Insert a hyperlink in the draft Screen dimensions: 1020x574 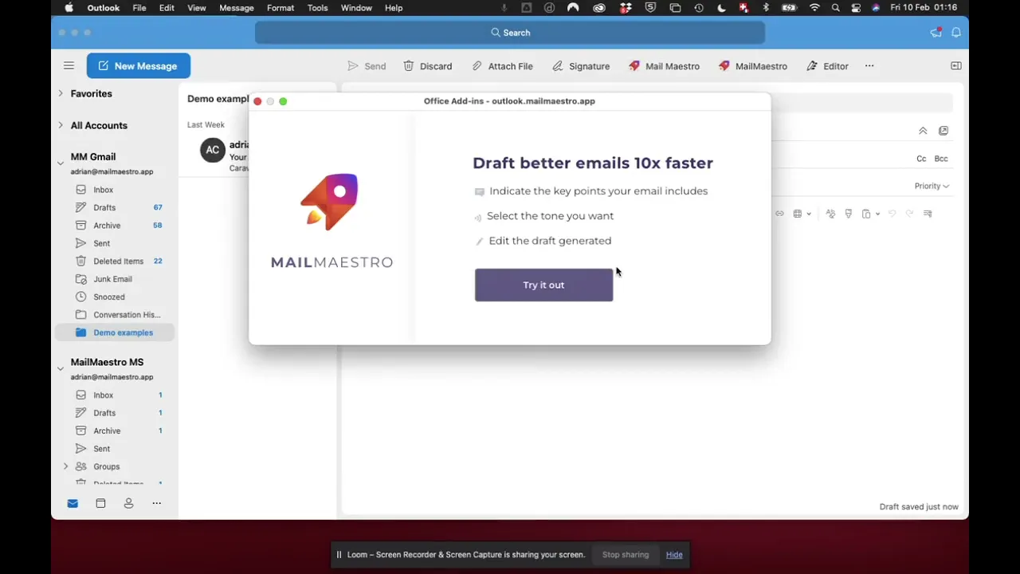[x=779, y=214]
